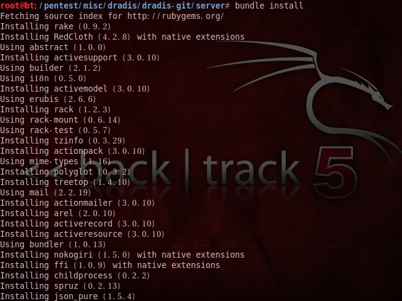Click the large red 5 graphic
This screenshot has width=402, height=301.
click(x=335, y=172)
